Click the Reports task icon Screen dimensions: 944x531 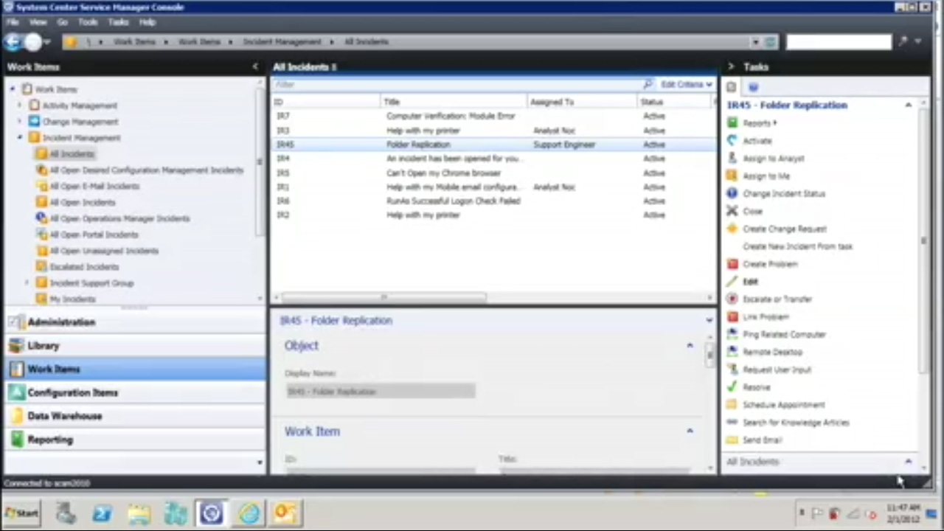click(732, 123)
